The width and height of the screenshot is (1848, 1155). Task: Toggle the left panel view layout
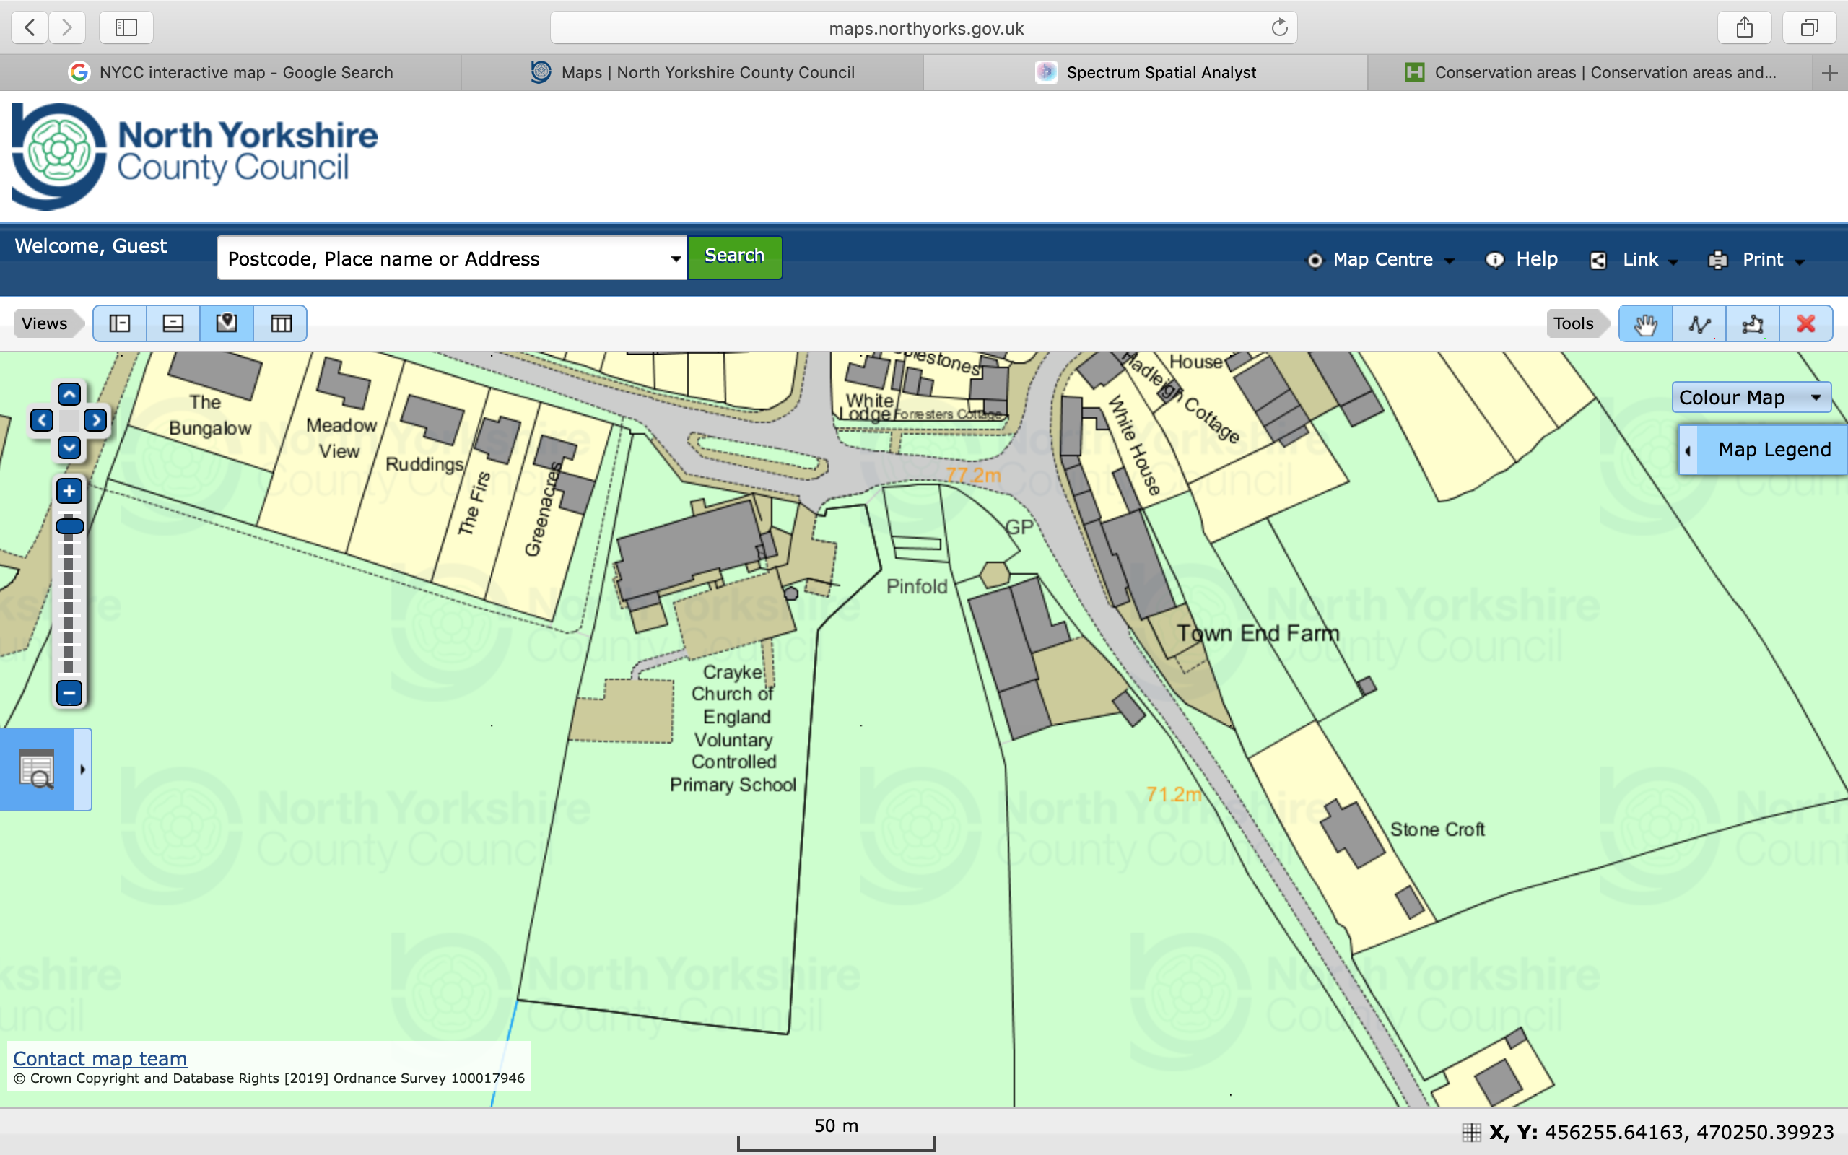[120, 324]
